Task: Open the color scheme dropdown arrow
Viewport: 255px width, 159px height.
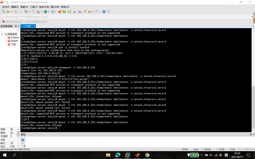Action: (x=42, y=12)
